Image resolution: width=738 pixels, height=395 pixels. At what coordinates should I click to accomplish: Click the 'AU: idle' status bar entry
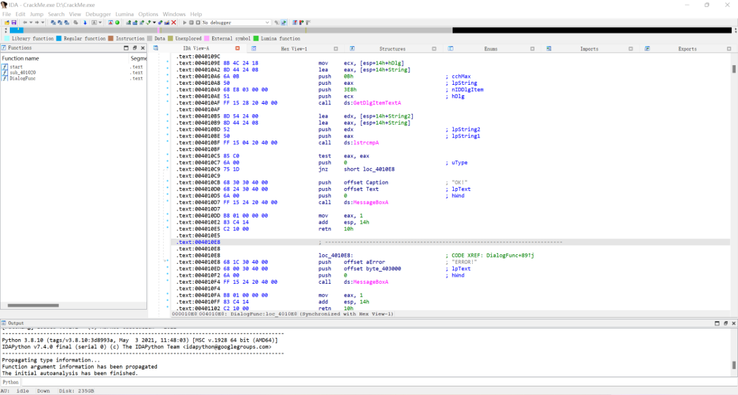click(x=14, y=391)
